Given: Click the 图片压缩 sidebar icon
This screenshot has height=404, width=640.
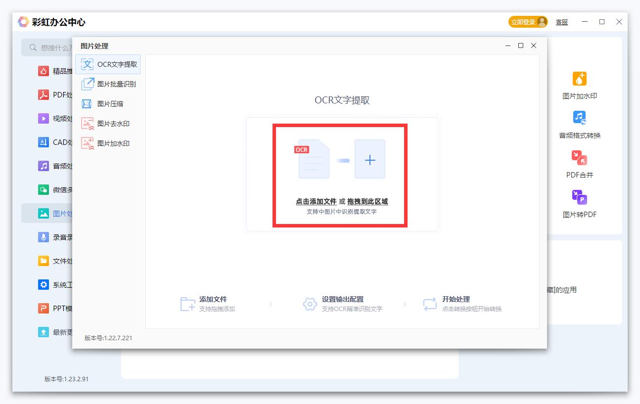Looking at the screenshot, I should (x=87, y=104).
